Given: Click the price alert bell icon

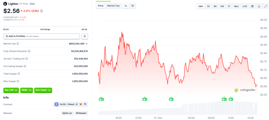Looking at the screenshot, I should point(85,36).
